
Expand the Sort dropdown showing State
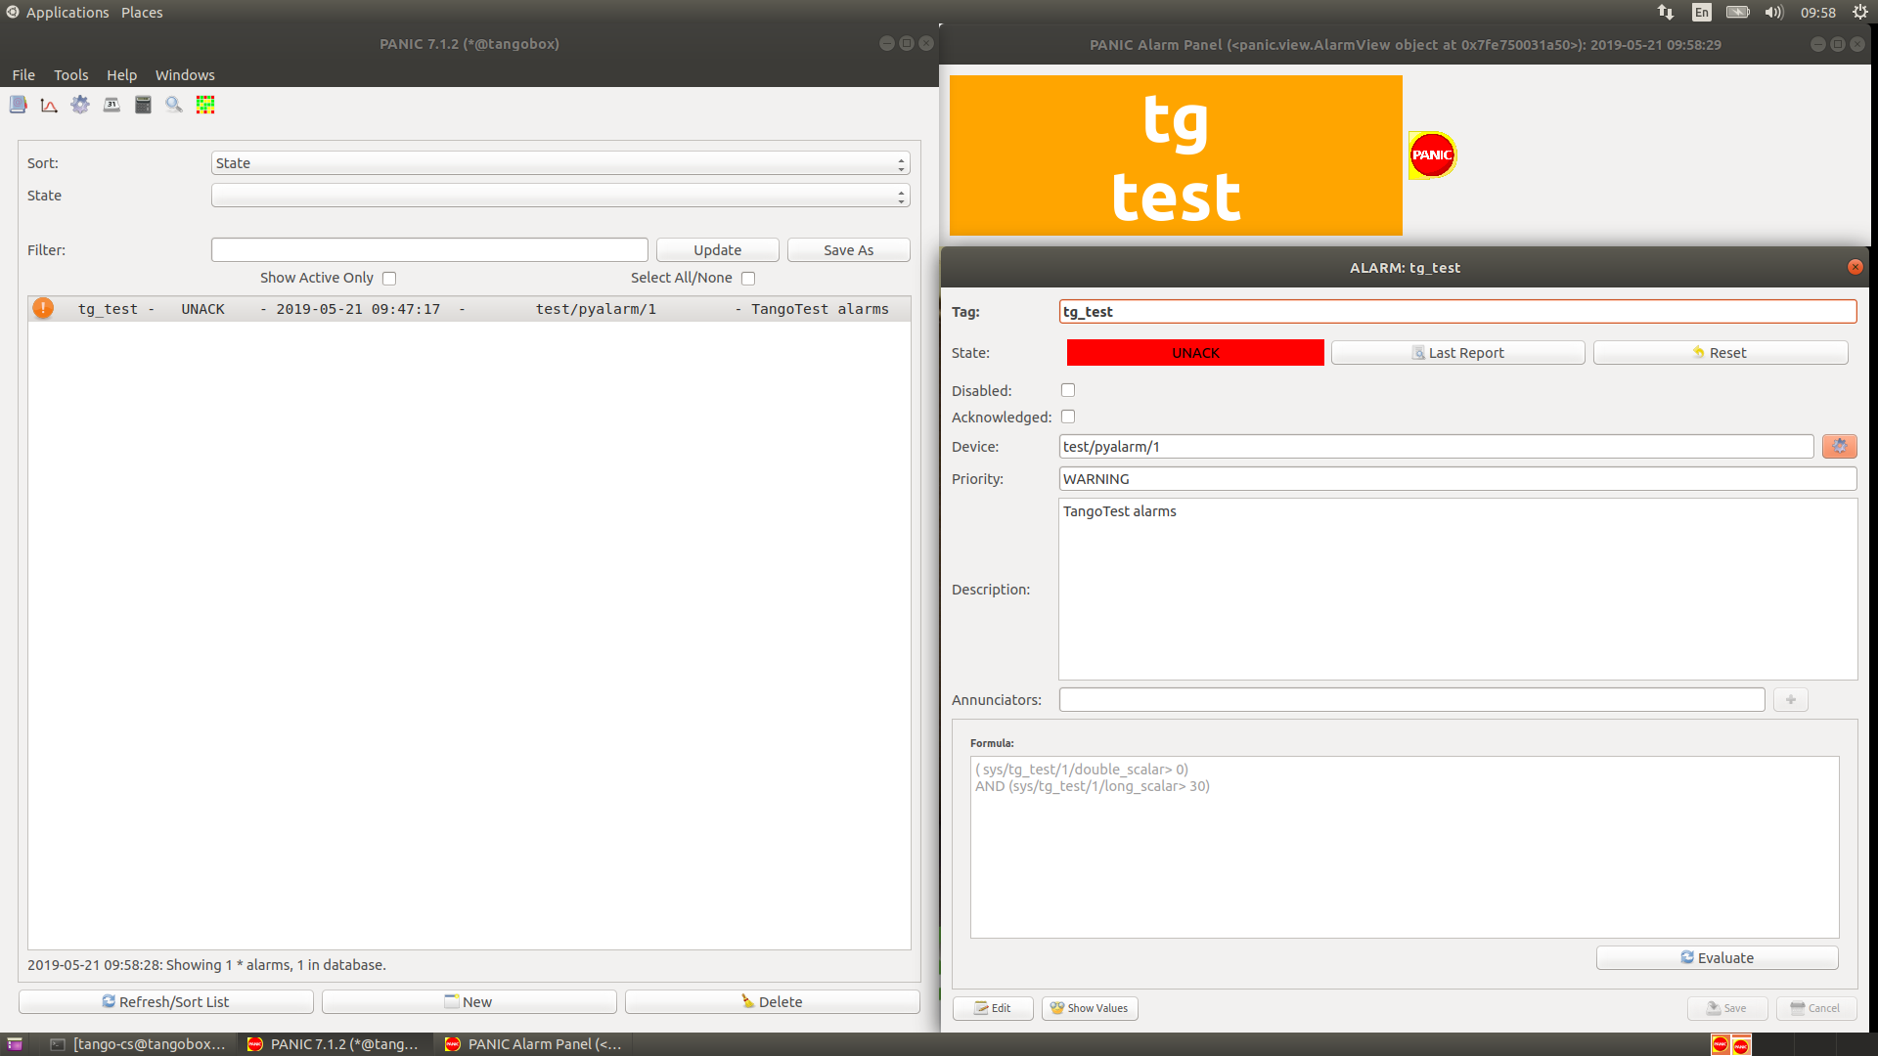(x=560, y=163)
